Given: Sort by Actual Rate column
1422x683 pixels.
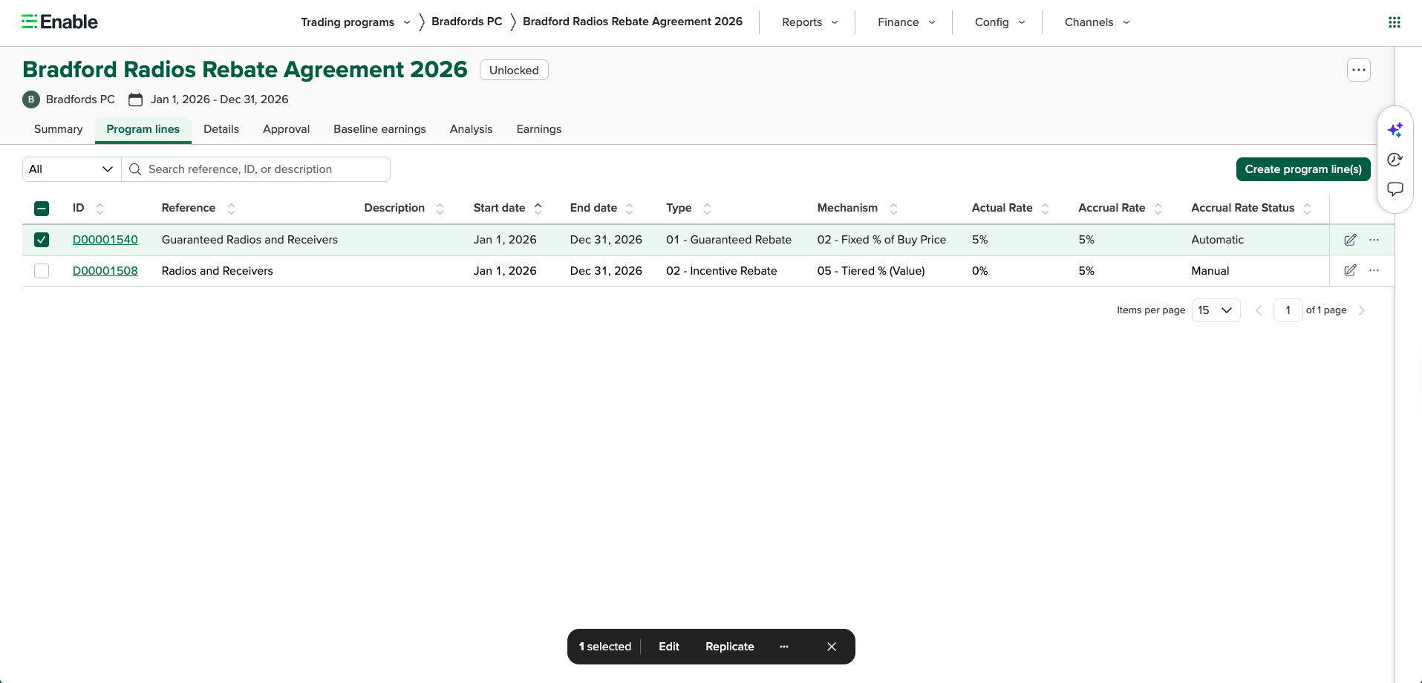Looking at the screenshot, I should (1046, 209).
